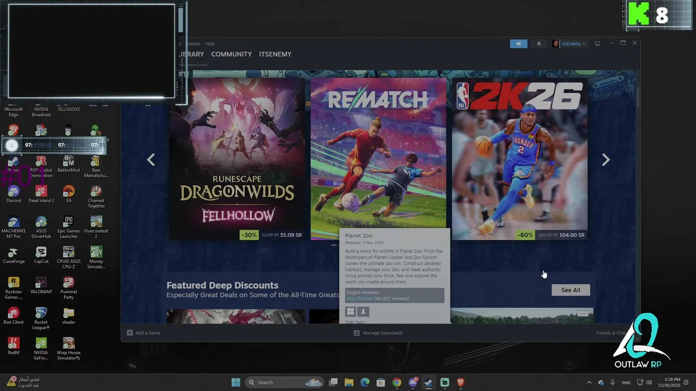
Task: Open Microsoft Store from taskbar
Action: coord(381,382)
